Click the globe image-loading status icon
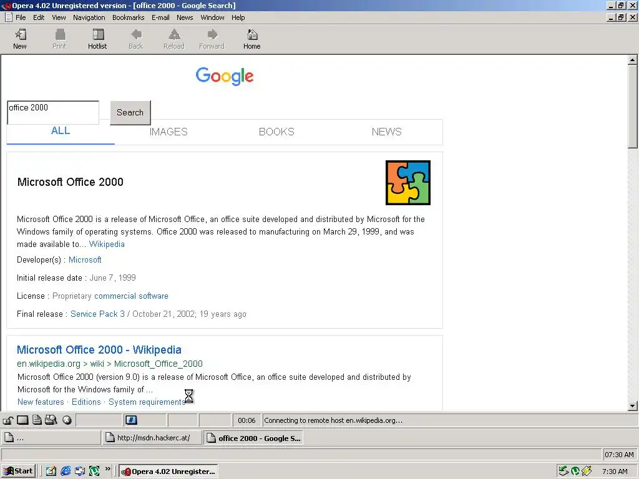The height and width of the screenshot is (479, 639). pyautogui.click(x=67, y=420)
